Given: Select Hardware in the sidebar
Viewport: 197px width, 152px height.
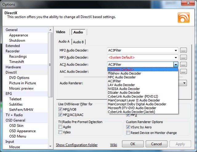Looking at the screenshot, I should click(26, 67).
